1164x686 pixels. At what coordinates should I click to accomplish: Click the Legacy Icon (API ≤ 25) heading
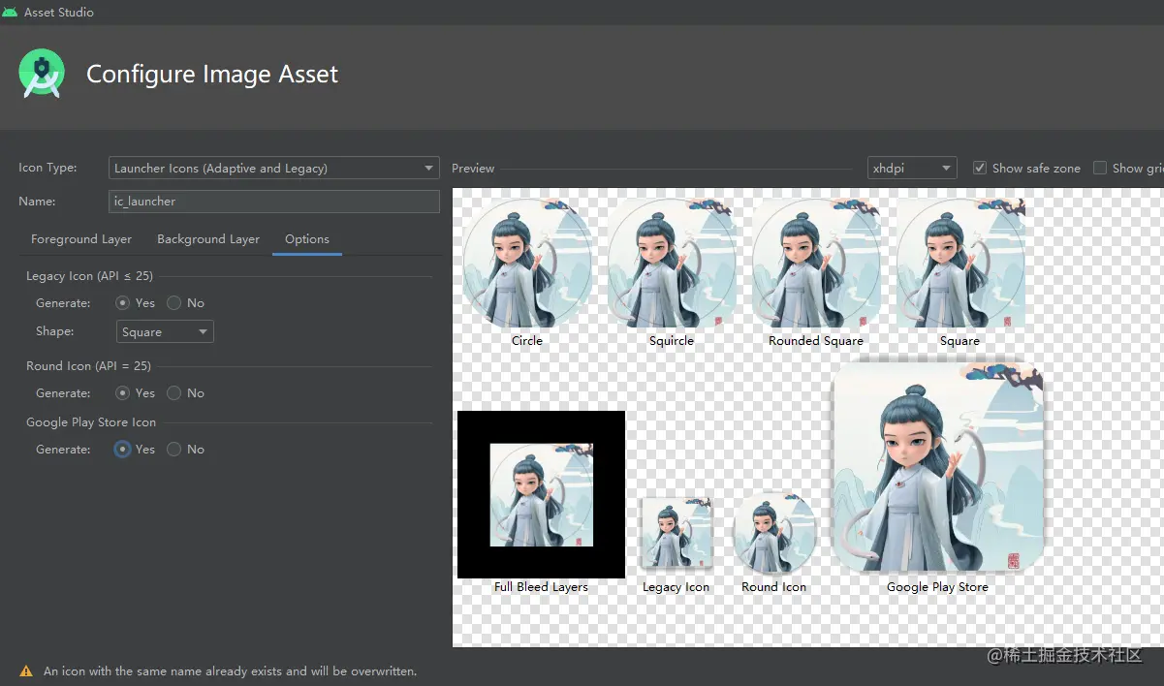point(89,276)
